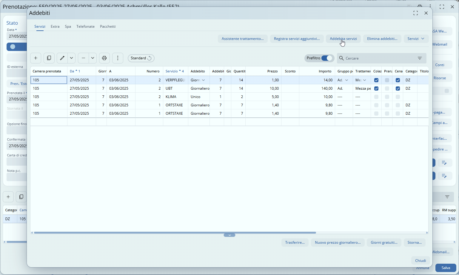The image size is (459, 275).
Task: Check Cena for the KLIMA row
Action: (398, 97)
